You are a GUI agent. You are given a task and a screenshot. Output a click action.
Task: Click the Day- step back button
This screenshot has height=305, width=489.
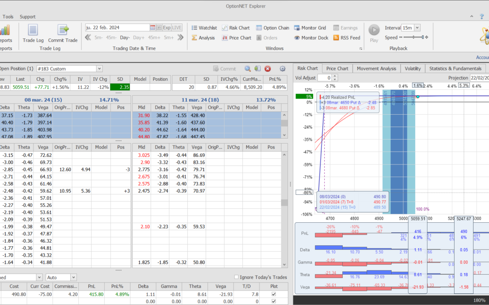[x=125, y=38]
